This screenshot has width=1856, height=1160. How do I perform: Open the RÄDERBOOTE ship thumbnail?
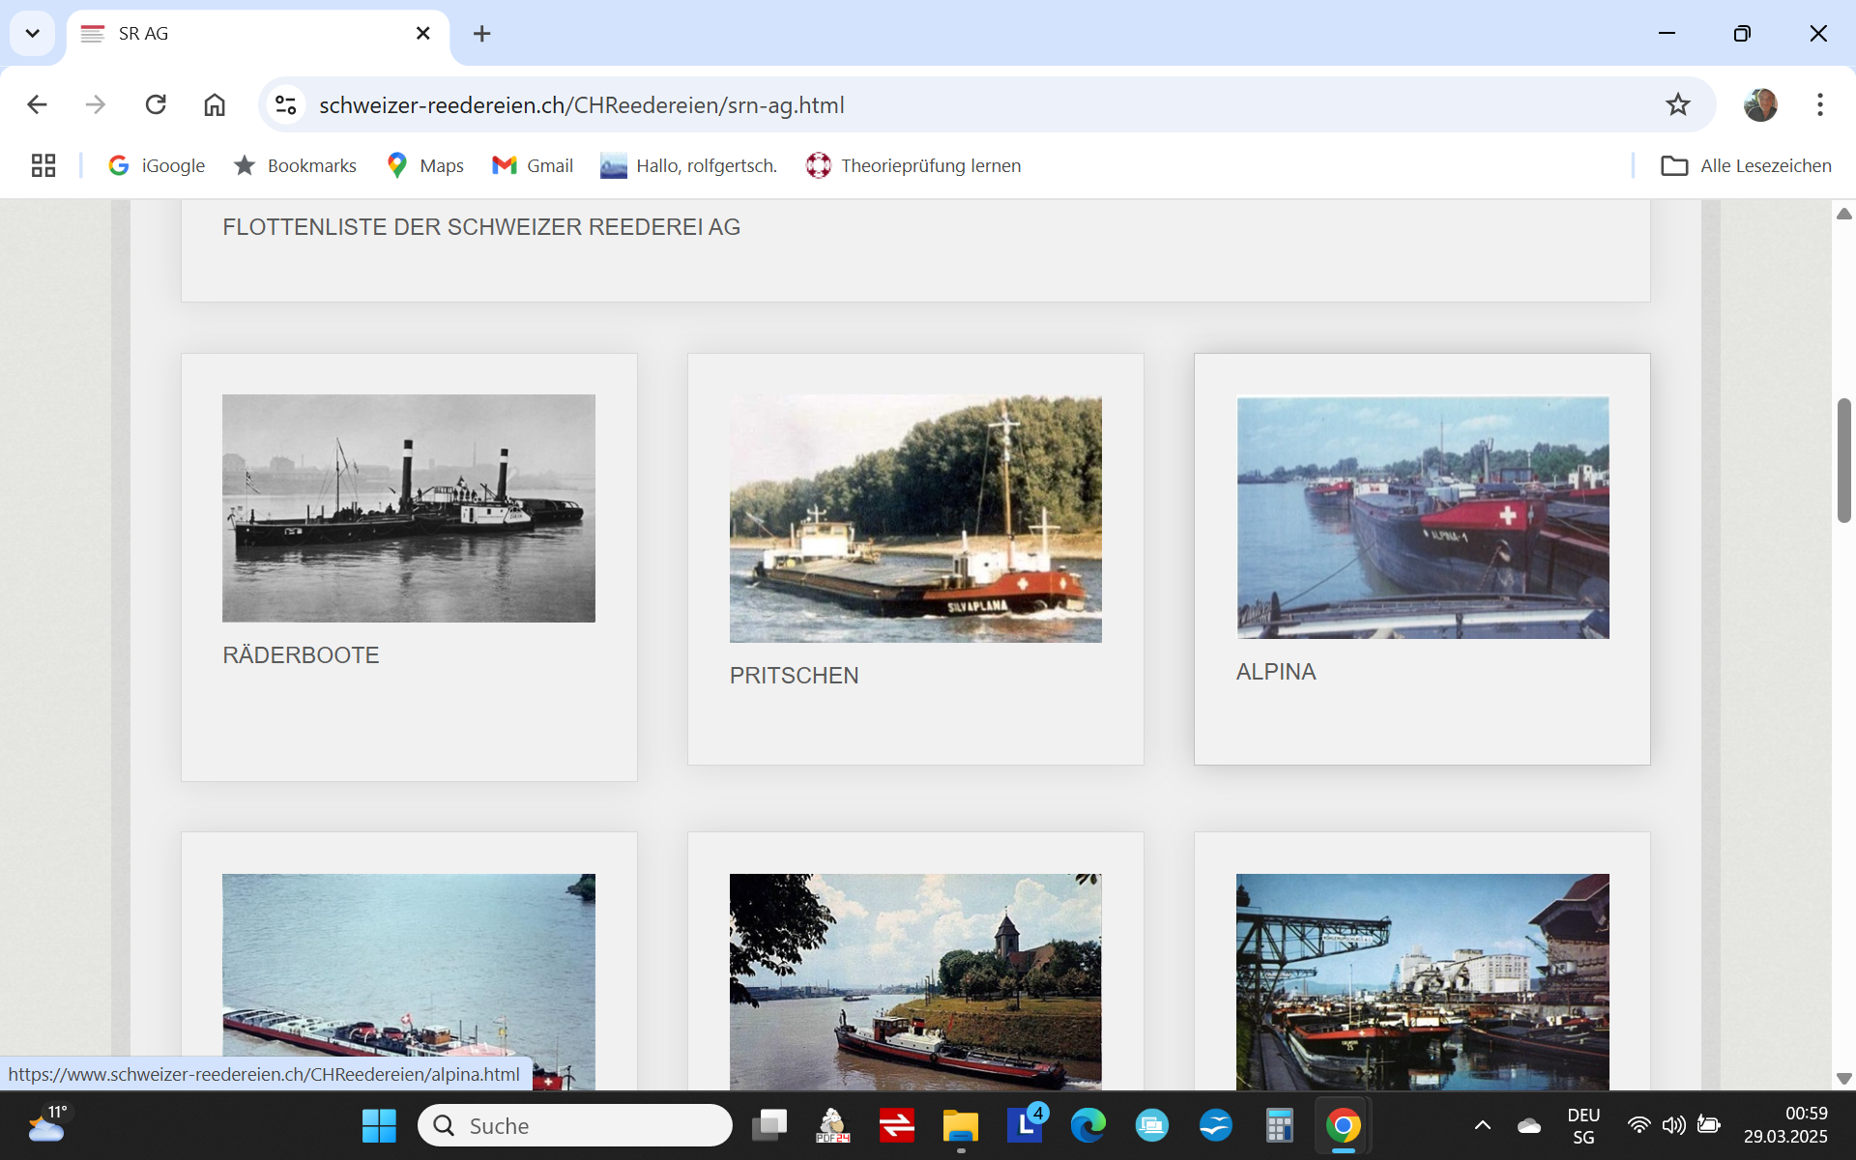click(408, 507)
